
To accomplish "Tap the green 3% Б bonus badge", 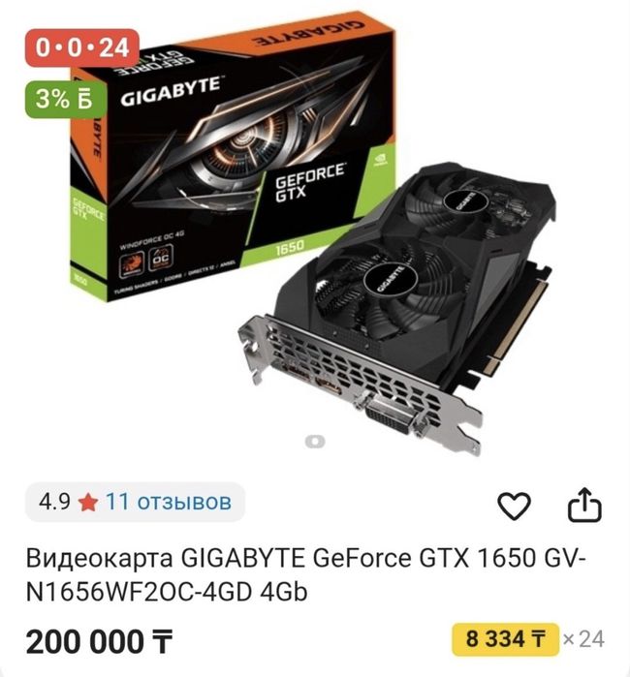I will (65, 100).
